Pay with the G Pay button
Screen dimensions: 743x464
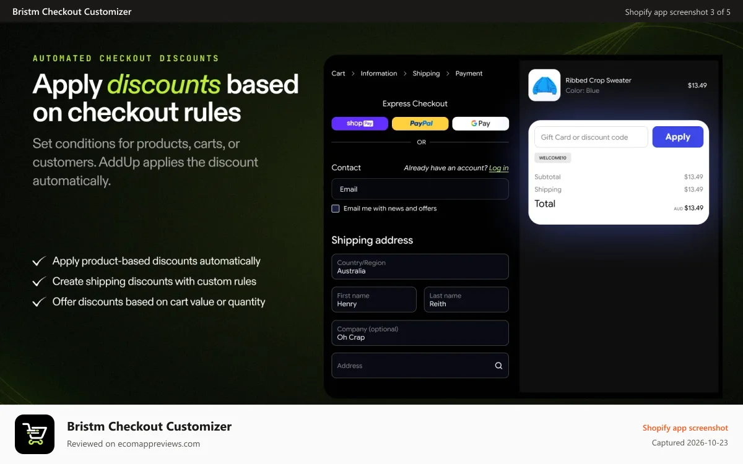pyautogui.click(x=480, y=124)
